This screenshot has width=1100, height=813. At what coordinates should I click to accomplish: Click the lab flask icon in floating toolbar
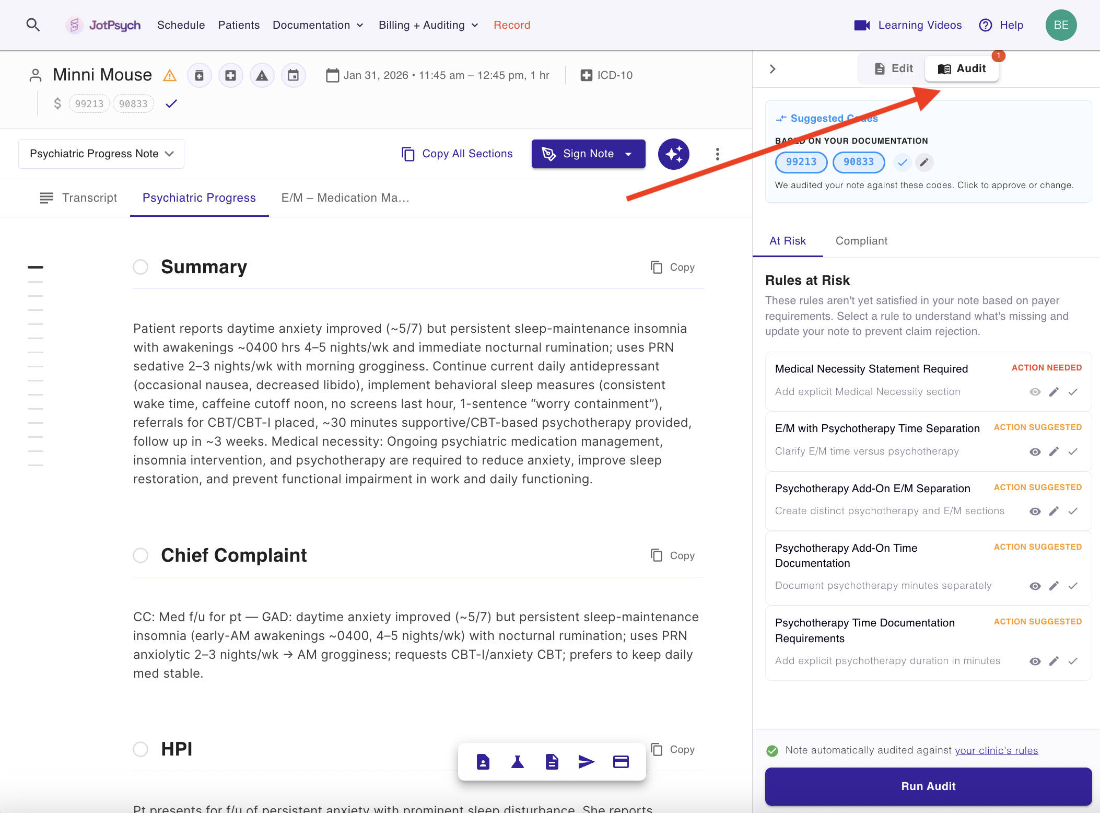517,762
